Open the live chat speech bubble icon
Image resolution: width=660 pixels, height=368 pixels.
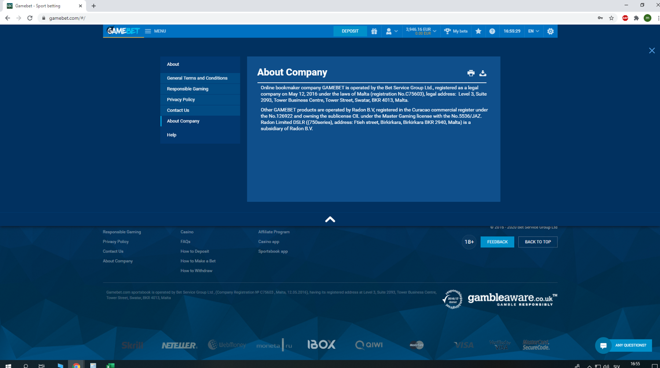coord(603,346)
